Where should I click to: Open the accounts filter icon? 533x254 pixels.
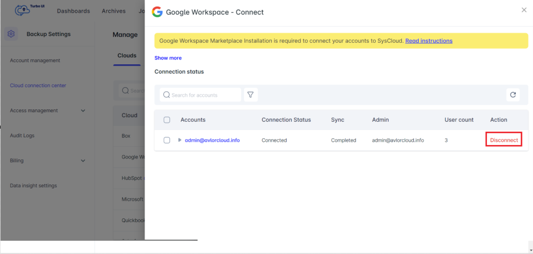tap(251, 95)
